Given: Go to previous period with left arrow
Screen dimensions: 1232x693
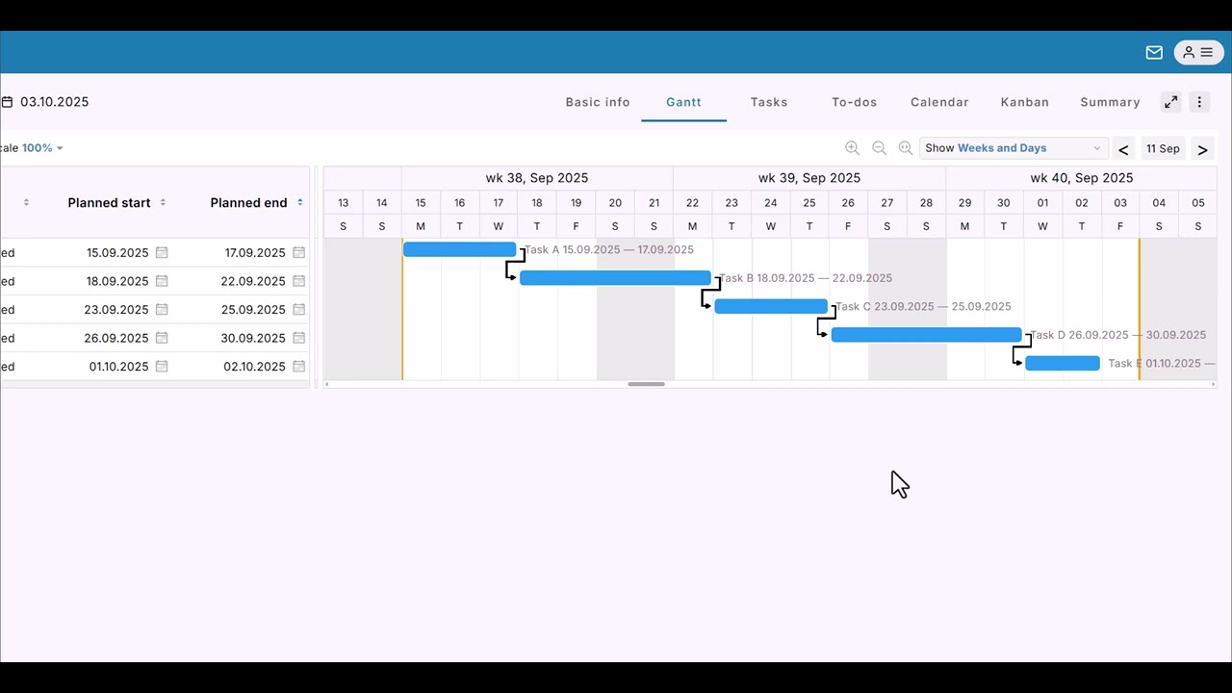Looking at the screenshot, I should pyautogui.click(x=1123, y=149).
